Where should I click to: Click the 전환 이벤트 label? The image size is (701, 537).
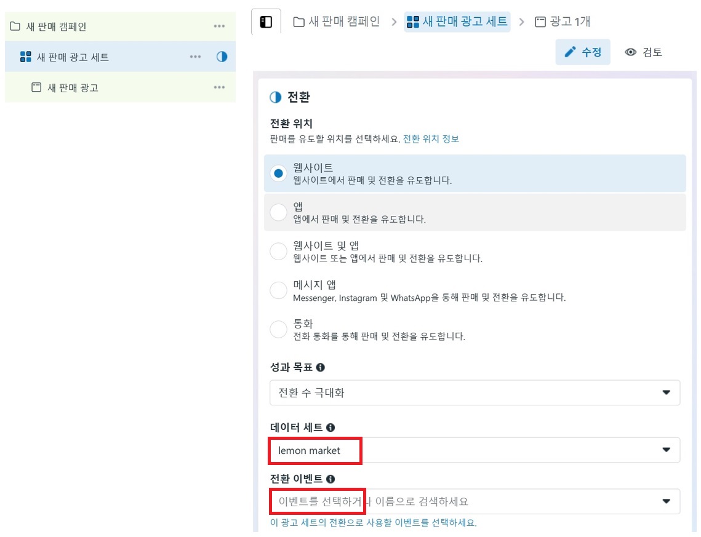pos(297,479)
